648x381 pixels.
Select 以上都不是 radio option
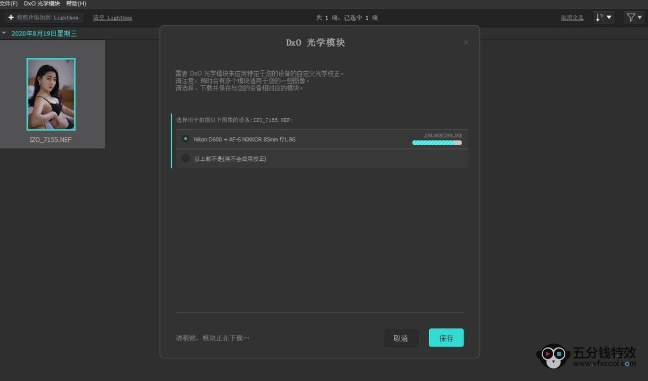pyautogui.click(x=186, y=159)
